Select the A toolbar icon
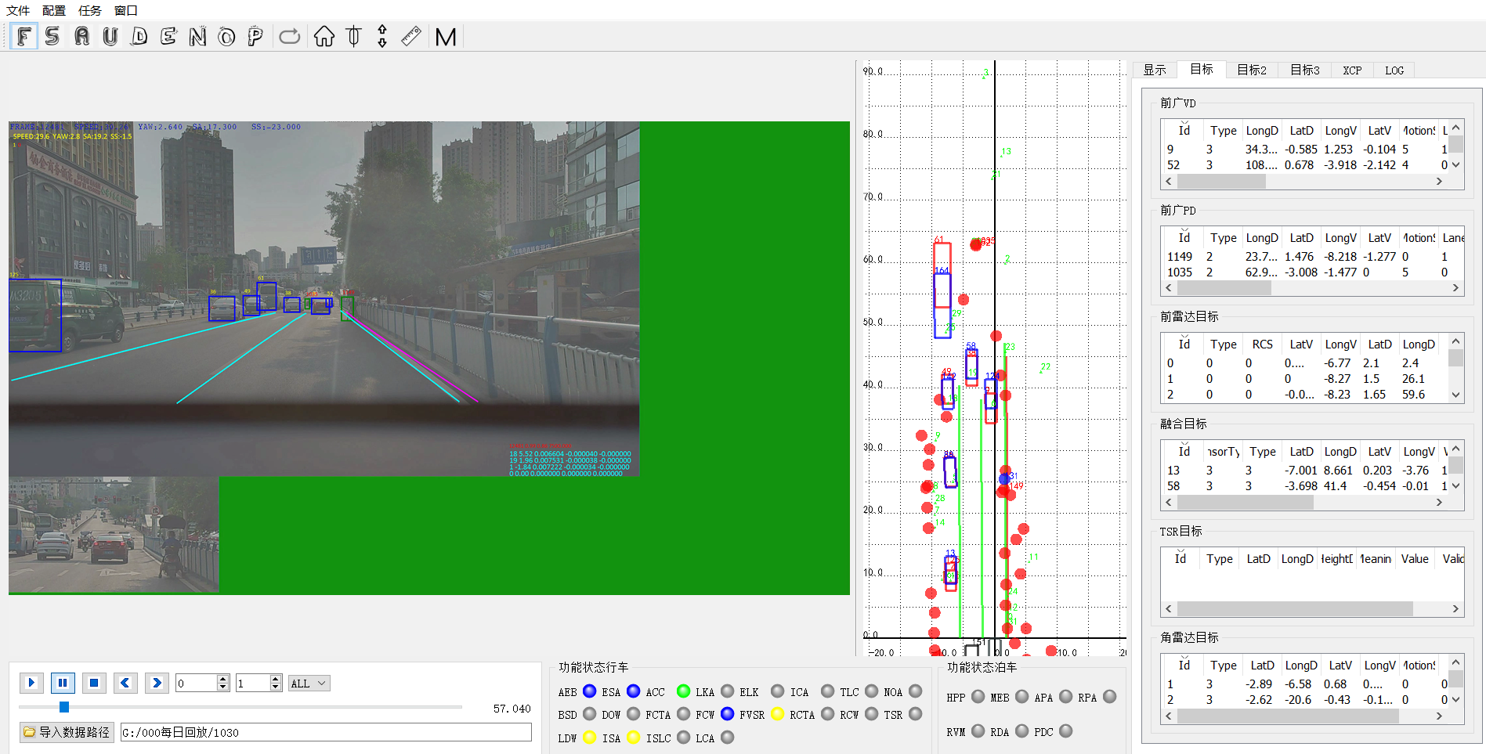The image size is (1486, 754). pos(81,36)
